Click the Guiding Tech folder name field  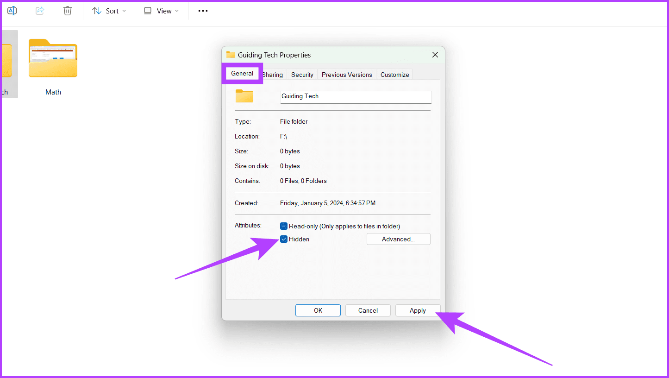[x=356, y=96]
